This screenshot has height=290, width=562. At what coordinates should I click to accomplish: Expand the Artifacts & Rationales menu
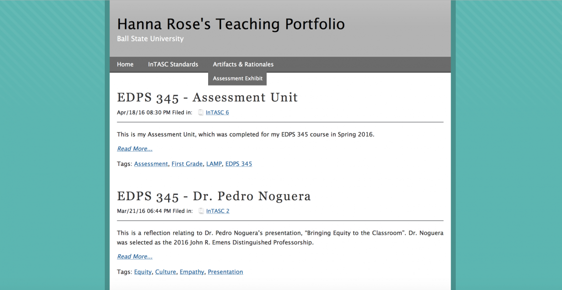point(243,64)
